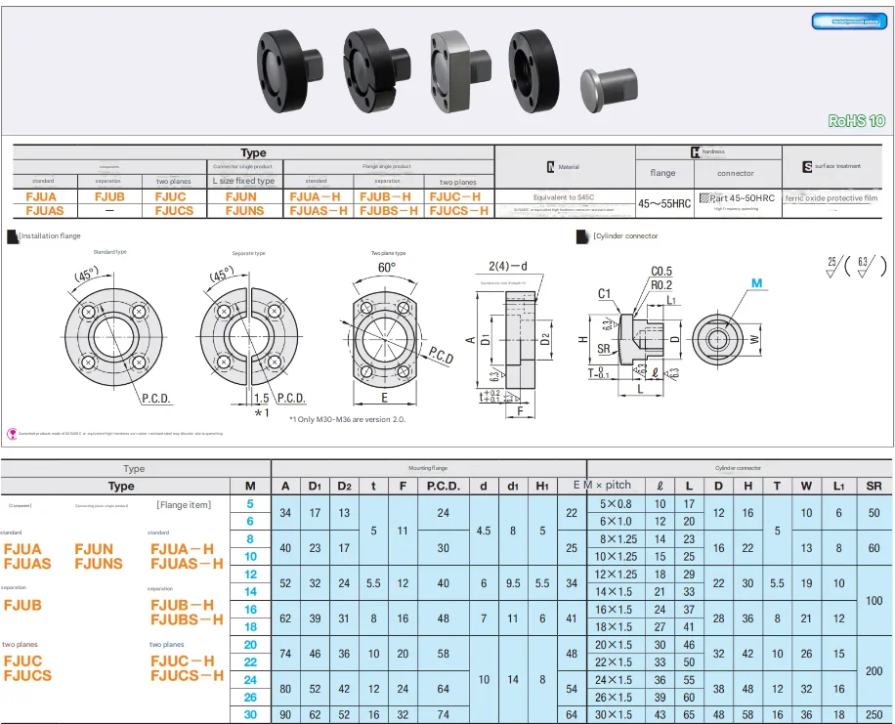Click the SR column header in connector table
Viewport: 895px width, 724px height.
874,486
